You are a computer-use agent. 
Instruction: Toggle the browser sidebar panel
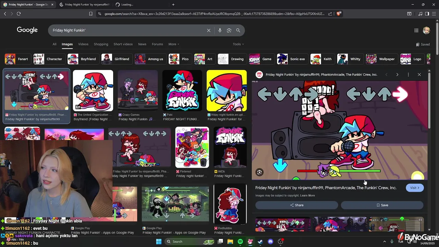click(427, 14)
